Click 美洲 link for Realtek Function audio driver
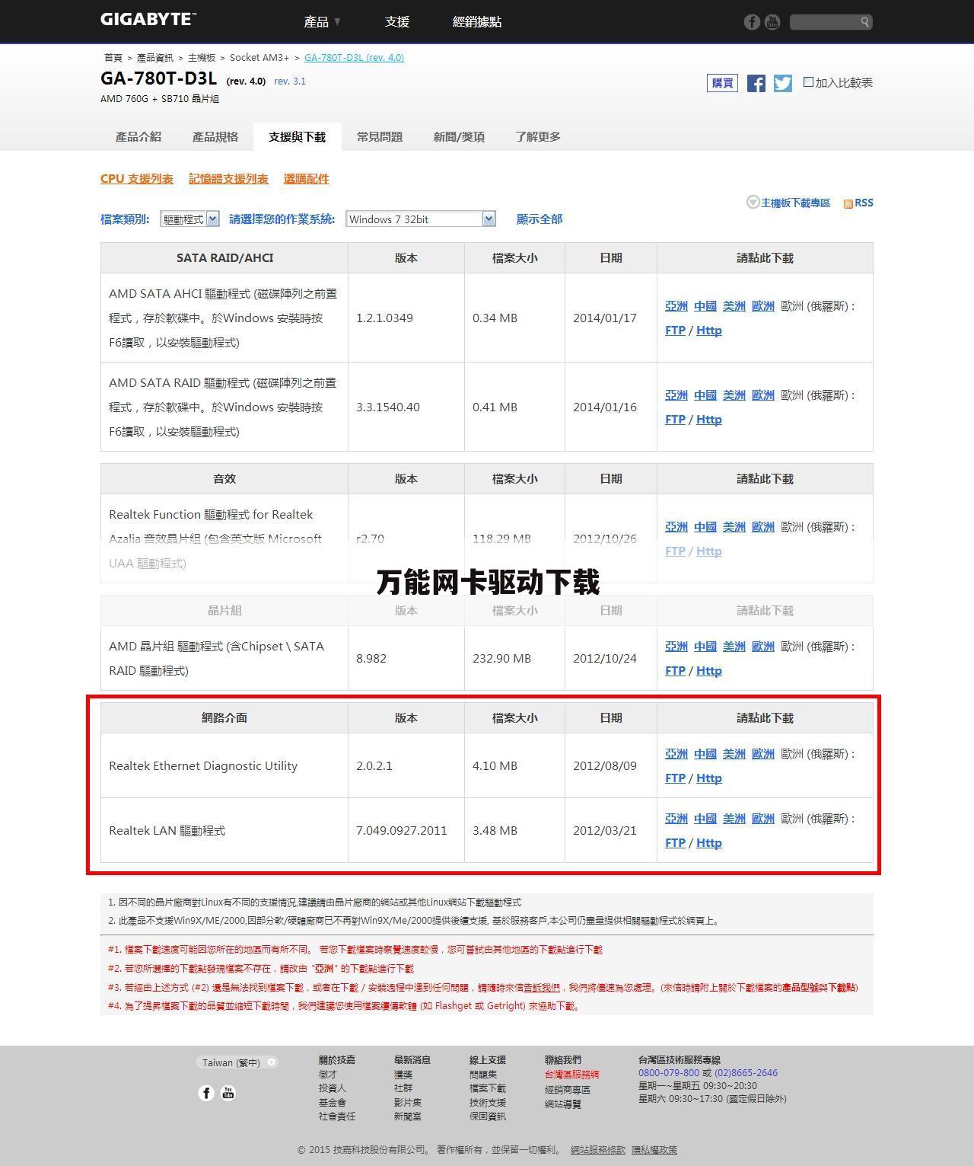Viewport: 974px width, 1166px height. 734,527
